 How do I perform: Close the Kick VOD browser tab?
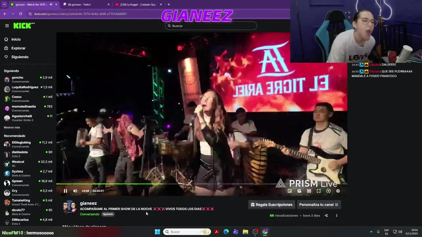56,5
